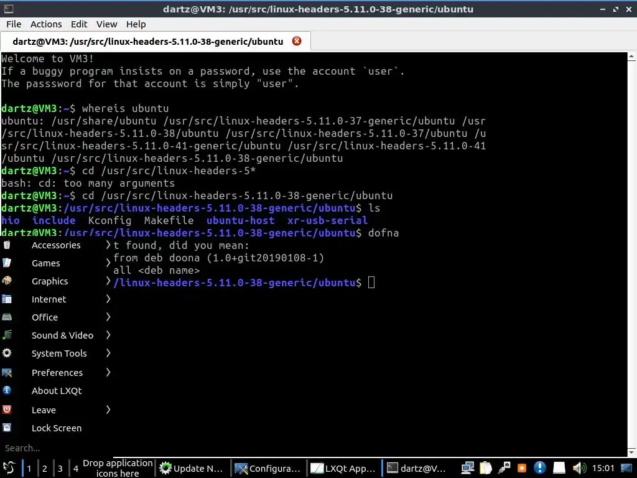Click terminal scrollbar up arrow
Screen dimensions: 637x478
click(x=632, y=57)
